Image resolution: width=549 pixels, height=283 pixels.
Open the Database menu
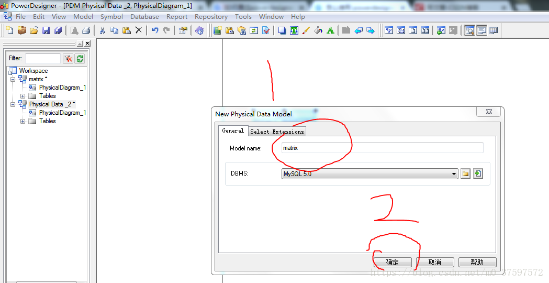click(x=144, y=16)
